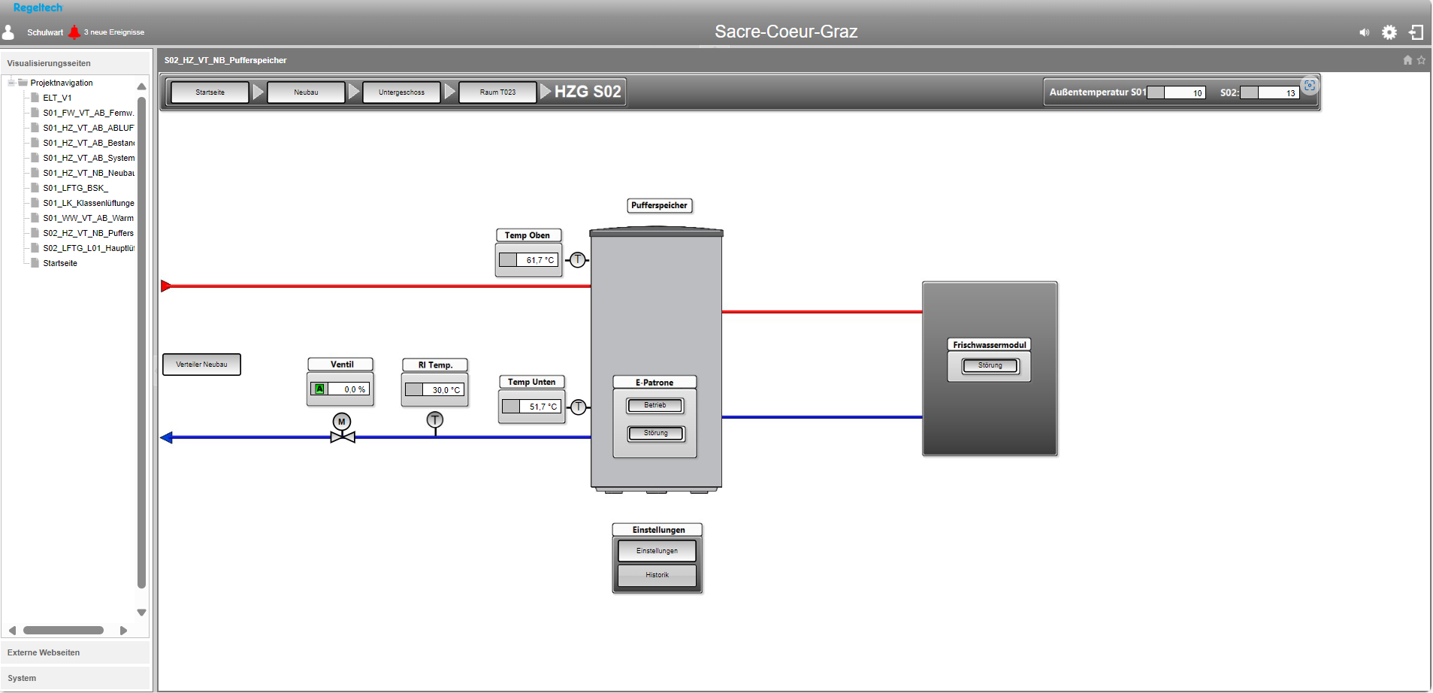Screen dimensions: 1433x693
Task: Collapse the Projektnavigation tree node
Action: tap(11, 83)
